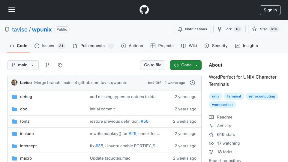Click the macro folder icon
Screen dimensions: 288x162
[15, 158]
